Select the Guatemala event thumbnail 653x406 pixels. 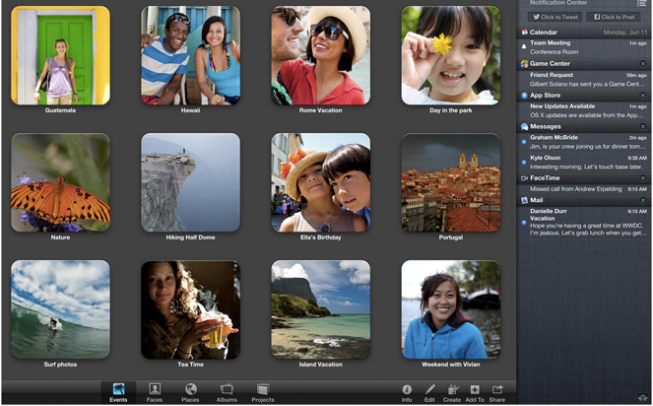60,55
